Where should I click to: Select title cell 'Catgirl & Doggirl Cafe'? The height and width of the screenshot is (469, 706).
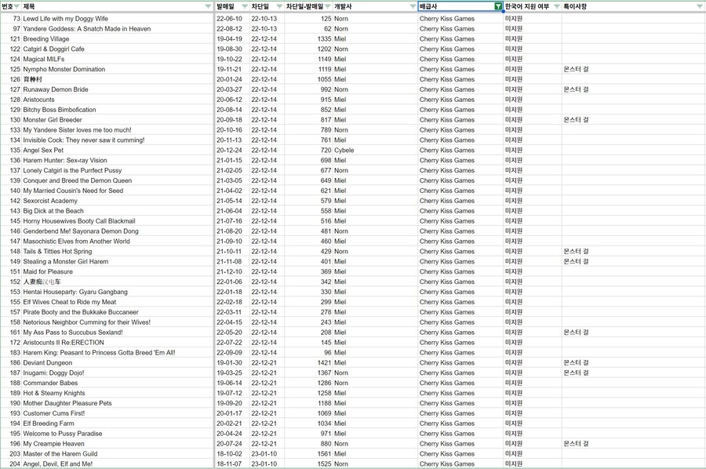point(53,49)
